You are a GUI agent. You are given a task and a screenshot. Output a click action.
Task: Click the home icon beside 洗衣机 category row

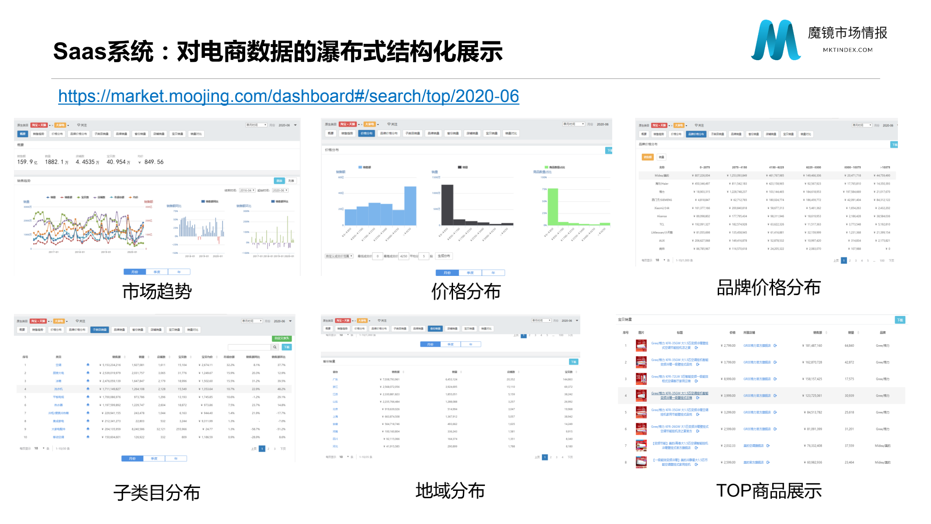pos(88,389)
